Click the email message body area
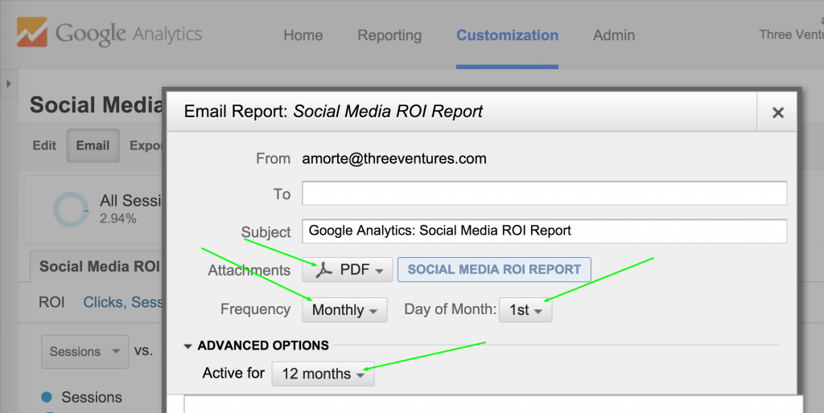 coord(493,403)
